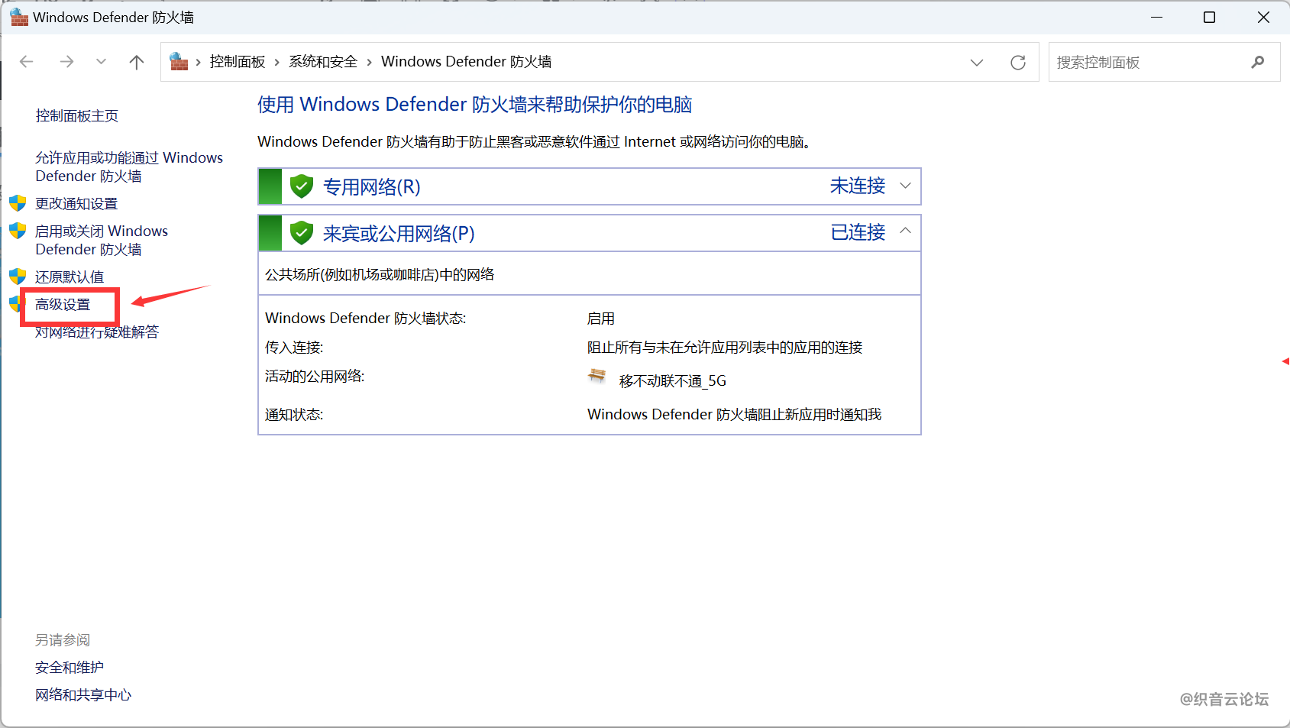The height and width of the screenshot is (728, 1290).
Task: Focus the 搜索控制面板 search field
Action: click(x=1164, y=62)
